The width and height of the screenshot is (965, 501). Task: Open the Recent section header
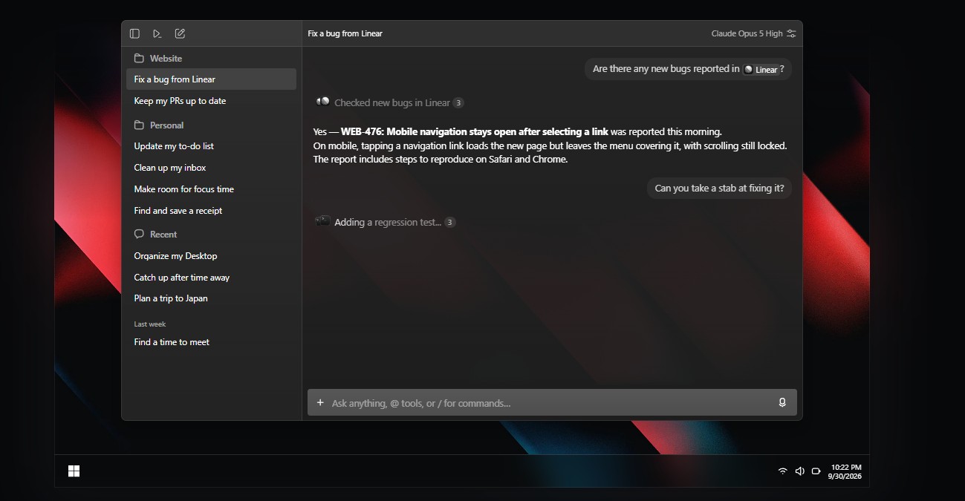(155, 235)
